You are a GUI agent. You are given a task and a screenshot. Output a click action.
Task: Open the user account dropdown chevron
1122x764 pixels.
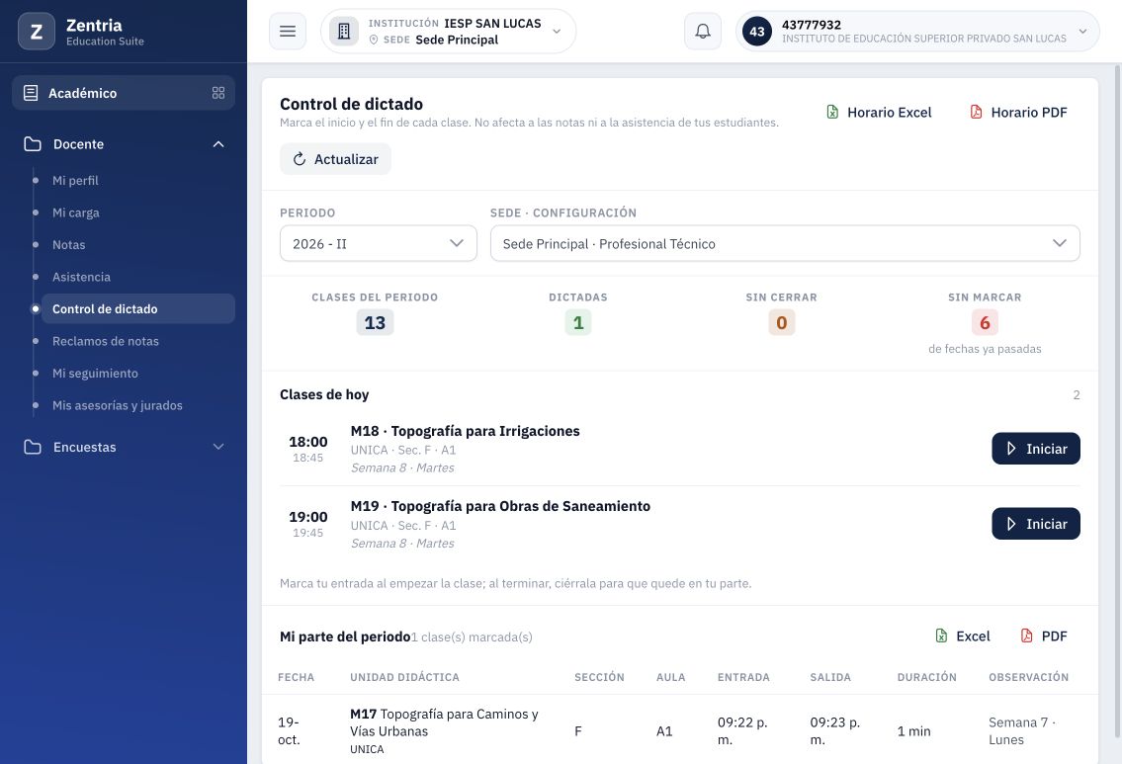tap(1082, 32)
